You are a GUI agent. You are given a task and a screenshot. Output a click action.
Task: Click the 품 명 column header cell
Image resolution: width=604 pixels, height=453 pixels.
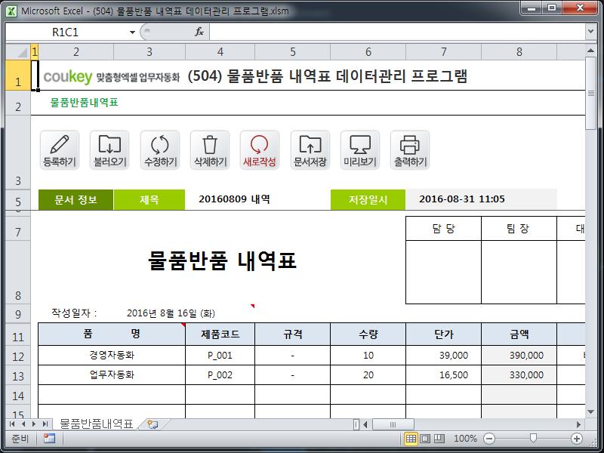coord(112,334)
